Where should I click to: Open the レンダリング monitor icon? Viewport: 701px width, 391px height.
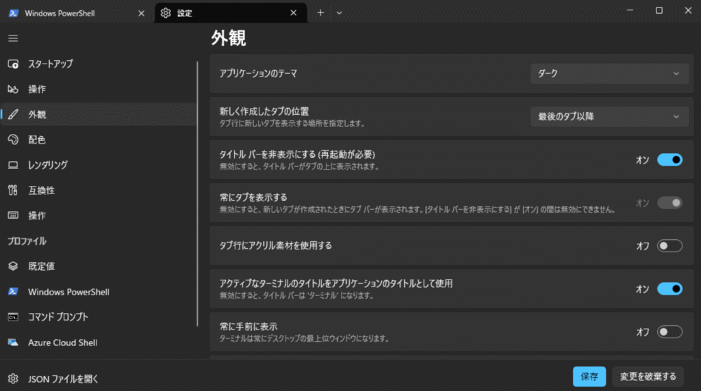coord(13,165)
